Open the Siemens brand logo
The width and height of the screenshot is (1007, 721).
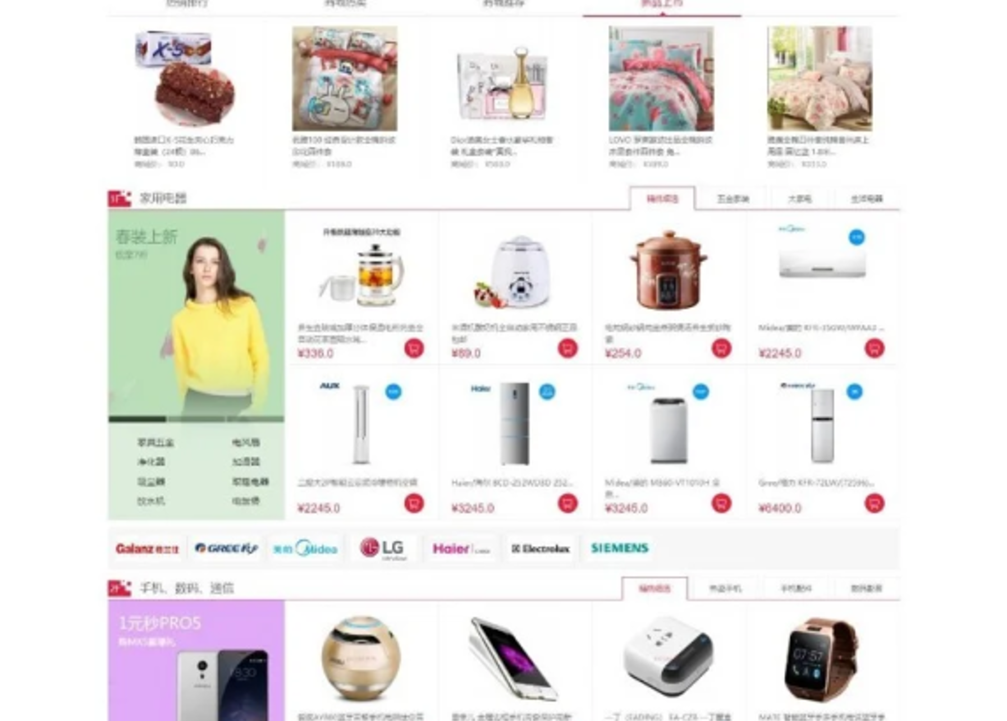coord(620,548)
